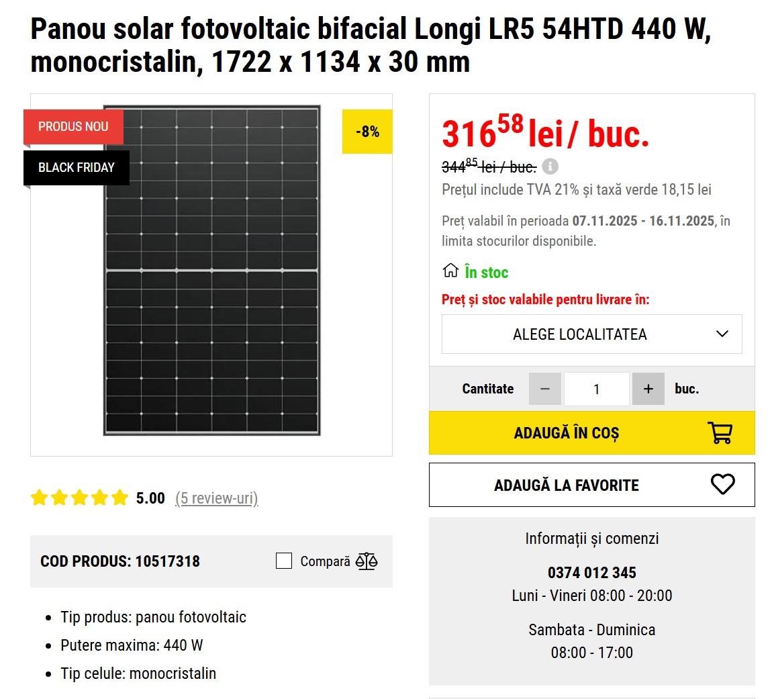The image size is (774, 699).
Task: Click the solar panel product image
Action: 211,270
